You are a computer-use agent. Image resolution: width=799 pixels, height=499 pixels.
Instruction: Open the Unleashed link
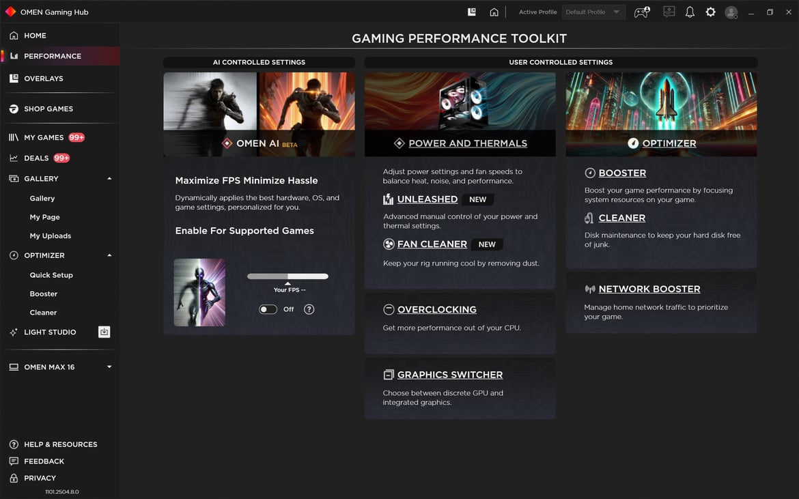click(x=427, y=199)
